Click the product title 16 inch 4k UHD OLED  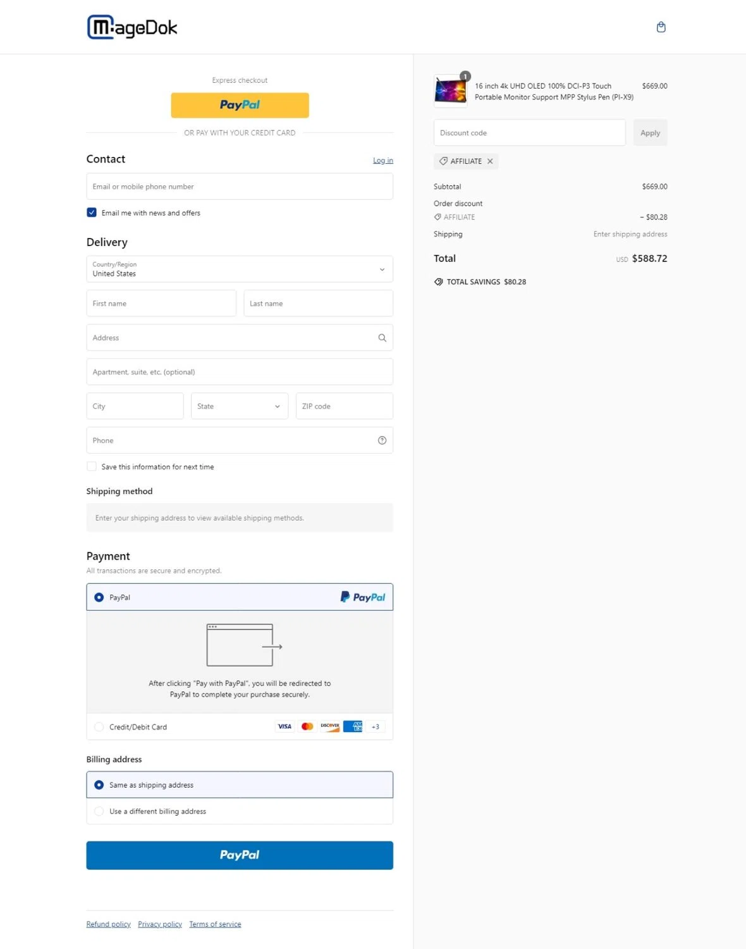(554, 92)
